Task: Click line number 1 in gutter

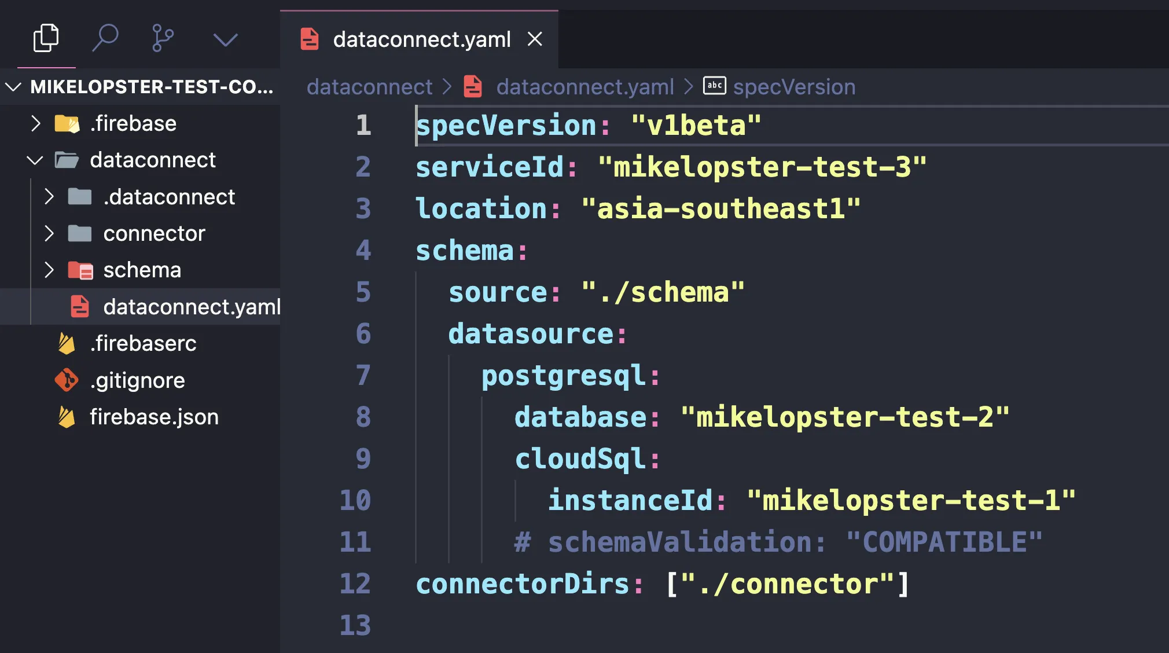Action: (x=363, y=125)
